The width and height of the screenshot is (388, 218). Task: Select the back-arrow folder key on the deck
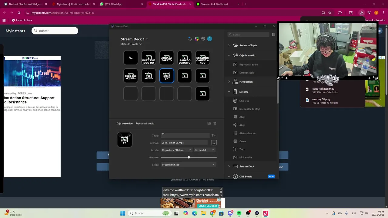(x=131, y=58)
